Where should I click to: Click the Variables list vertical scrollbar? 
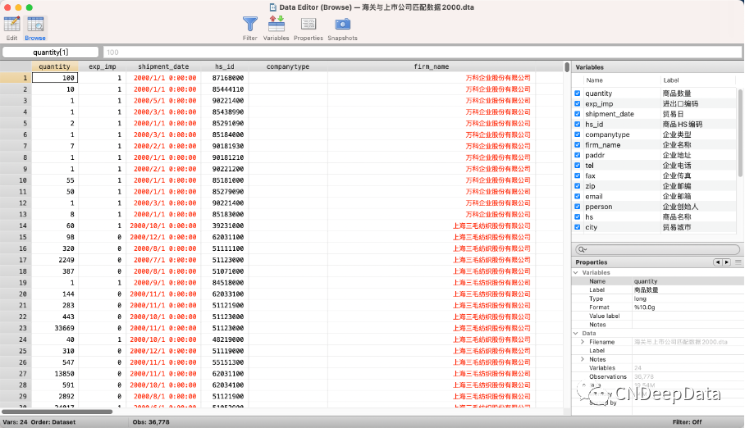click(740, 133)
